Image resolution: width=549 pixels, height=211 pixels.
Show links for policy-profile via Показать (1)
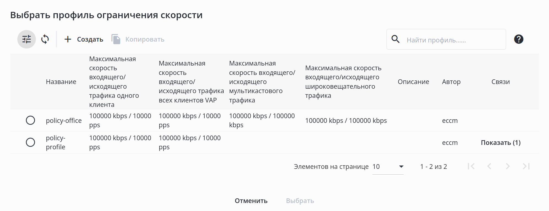[x=501, y=143]
